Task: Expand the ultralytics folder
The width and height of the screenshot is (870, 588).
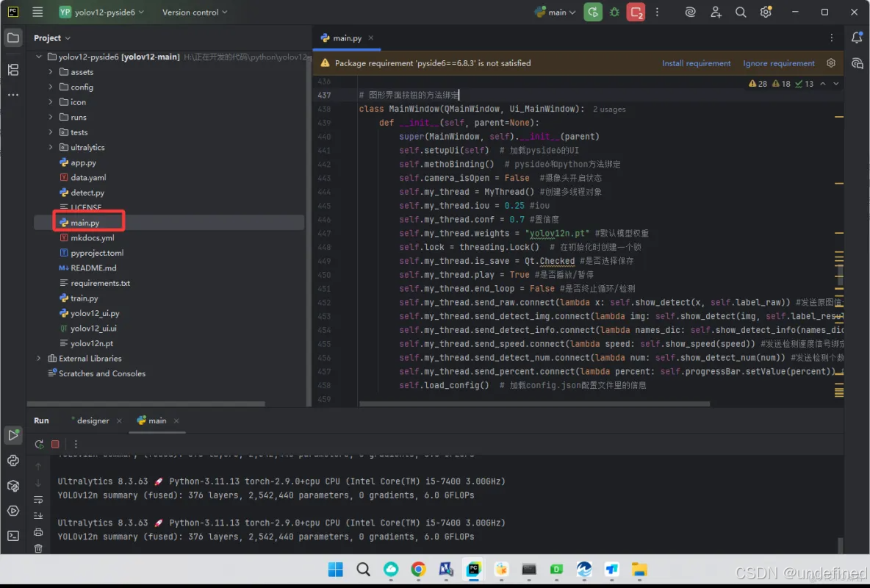Action: click(x=51, y=147)
